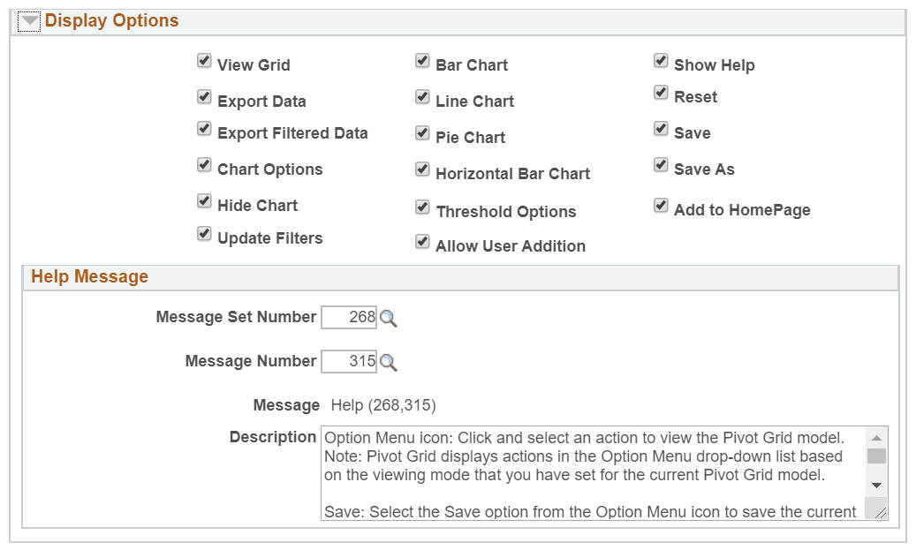This screenshot has height=550, width=916.
Task: Disable Export Filtered Data
Action: (x=204, y=129)
